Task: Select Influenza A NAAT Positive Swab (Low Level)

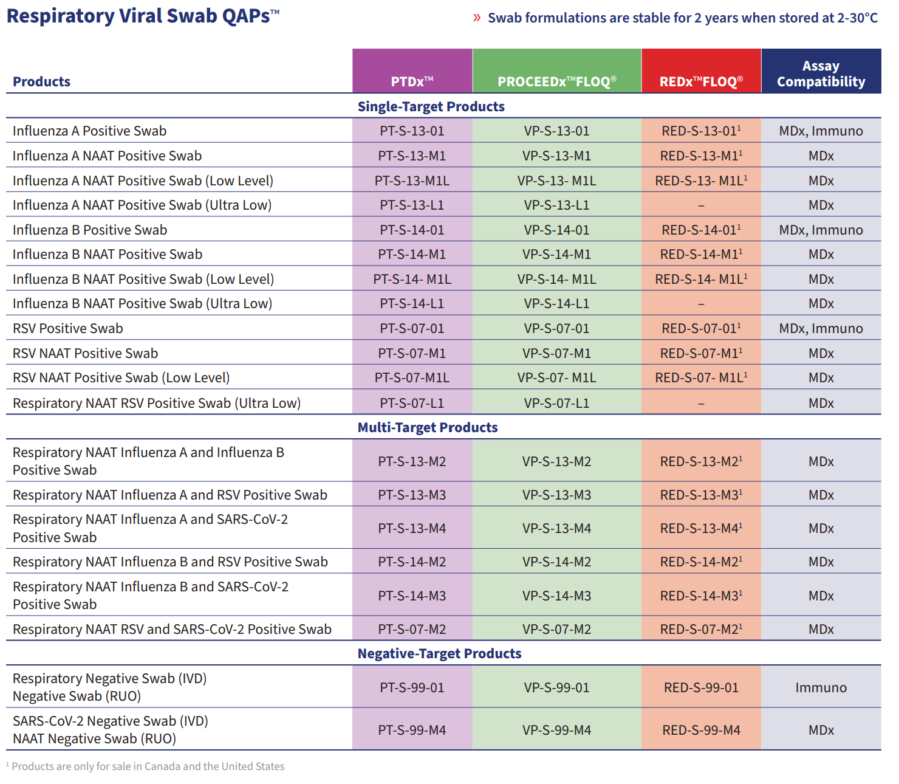Action: (x=143, y=181)
